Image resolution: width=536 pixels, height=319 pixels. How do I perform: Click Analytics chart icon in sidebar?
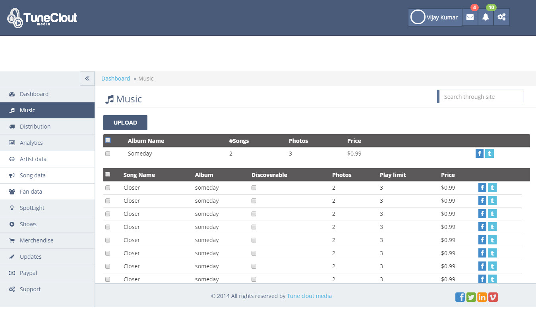pyautogui.click(x=12, y=143)
